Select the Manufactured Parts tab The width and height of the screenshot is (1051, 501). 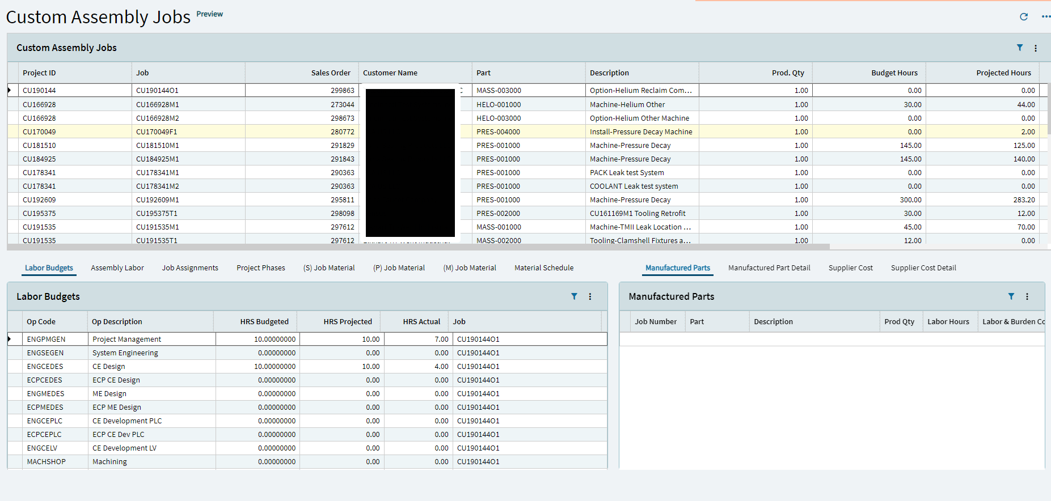pos(678,268)
